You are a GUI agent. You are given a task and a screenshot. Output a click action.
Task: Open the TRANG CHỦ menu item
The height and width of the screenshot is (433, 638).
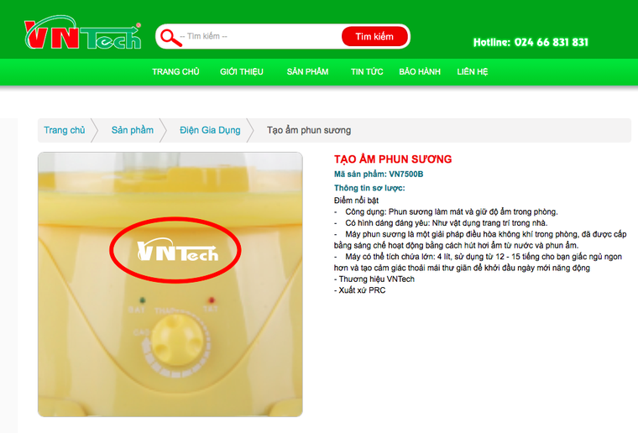coord(175,72)
